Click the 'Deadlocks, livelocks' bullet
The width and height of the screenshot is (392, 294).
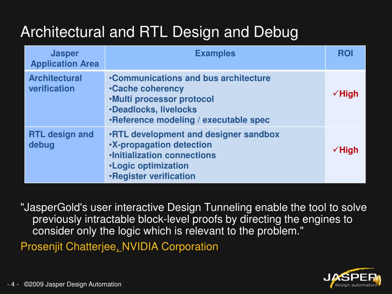(153, 109)
